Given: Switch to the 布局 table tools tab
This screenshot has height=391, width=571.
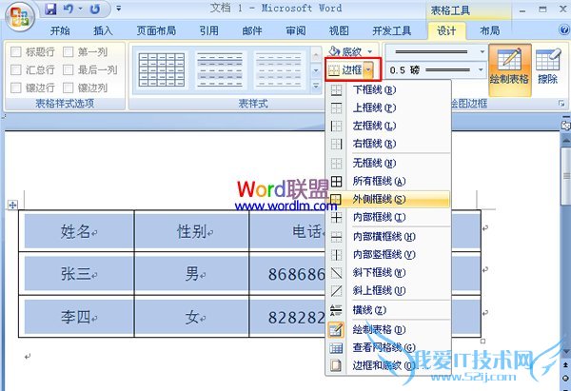Looking at the screenshot, I should click(490, 30).
